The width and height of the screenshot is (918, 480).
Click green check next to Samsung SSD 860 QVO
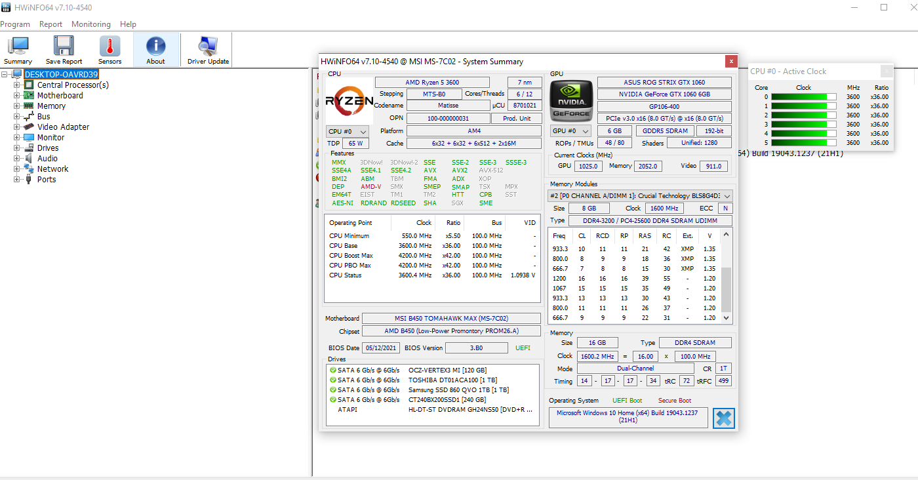(x=333, y=390)
